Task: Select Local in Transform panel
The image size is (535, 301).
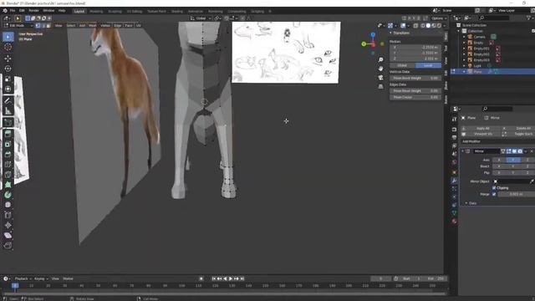Action: pos(428,65)
